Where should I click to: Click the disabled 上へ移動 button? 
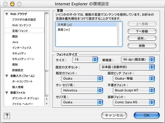142,24
